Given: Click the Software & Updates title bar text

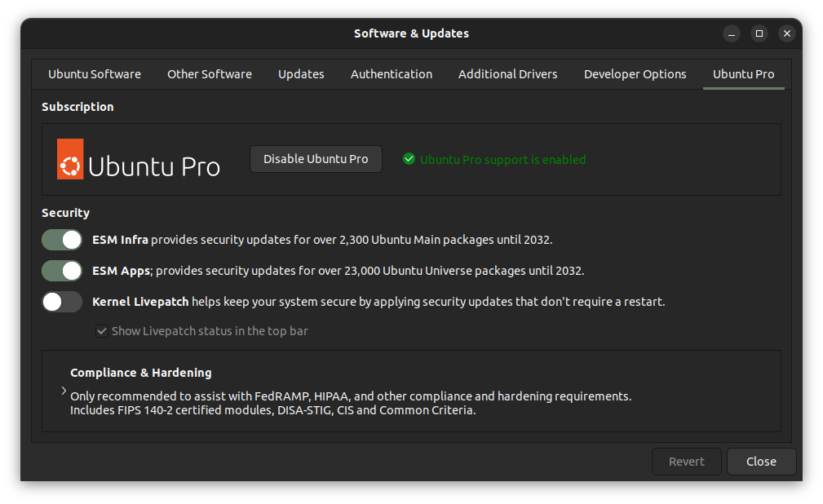Looking at the screenshot, I should click(x=411, y=33).
